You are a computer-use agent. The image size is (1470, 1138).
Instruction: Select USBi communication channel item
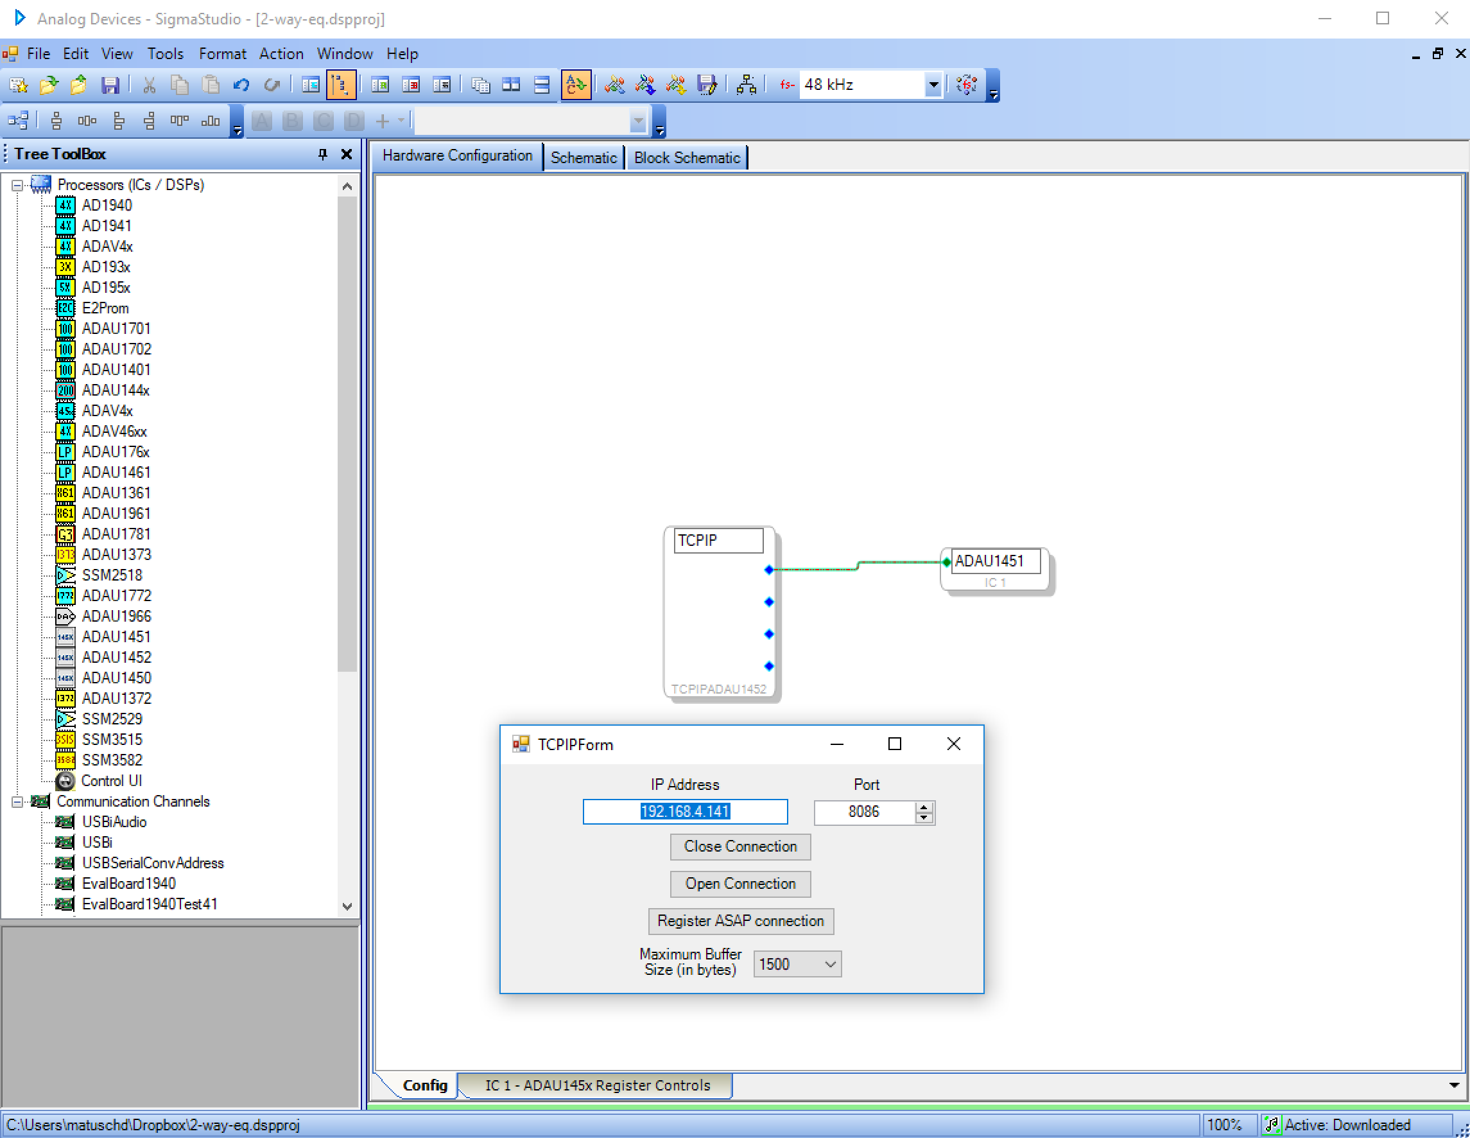click(x=97, y=843)
